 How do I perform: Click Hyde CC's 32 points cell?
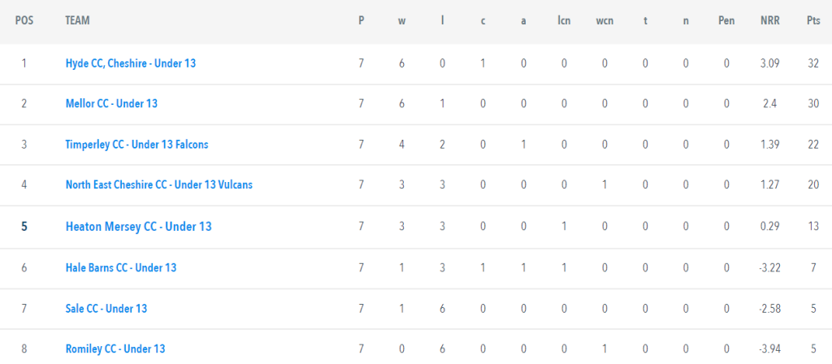[x=812, y=63]
